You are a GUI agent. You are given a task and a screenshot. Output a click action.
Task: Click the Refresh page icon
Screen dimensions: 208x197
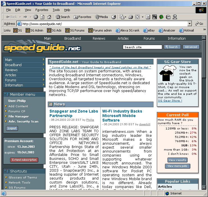(42, 17)
